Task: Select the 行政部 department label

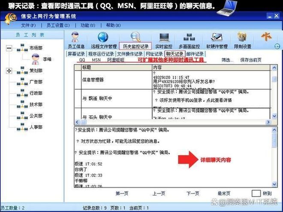Action: coord(36,93)
